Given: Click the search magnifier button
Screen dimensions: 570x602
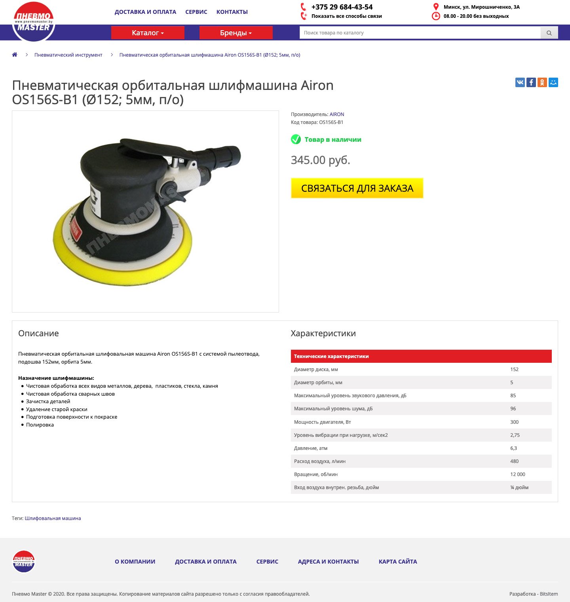Looking at the screenshot, I should (x=549, y=33).
